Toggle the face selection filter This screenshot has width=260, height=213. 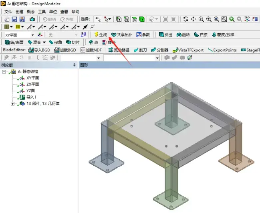coord(134,19)
